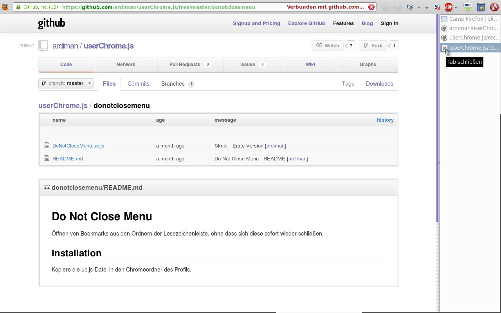Open the README.md file link

pos(68,159)
